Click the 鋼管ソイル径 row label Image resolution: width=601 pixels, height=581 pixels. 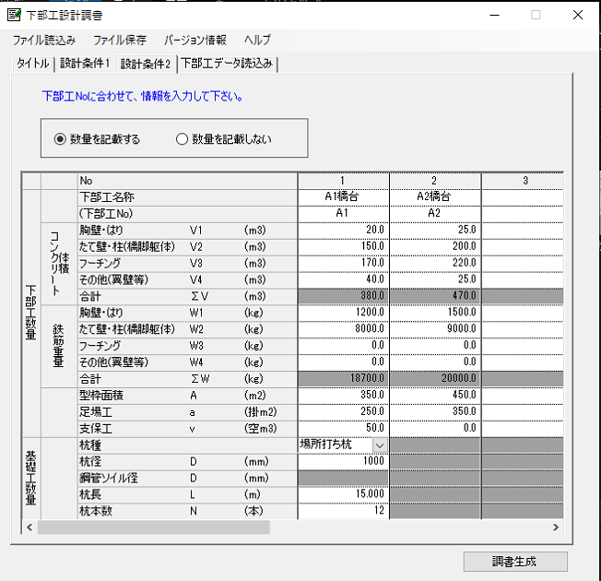coord(187,478)
